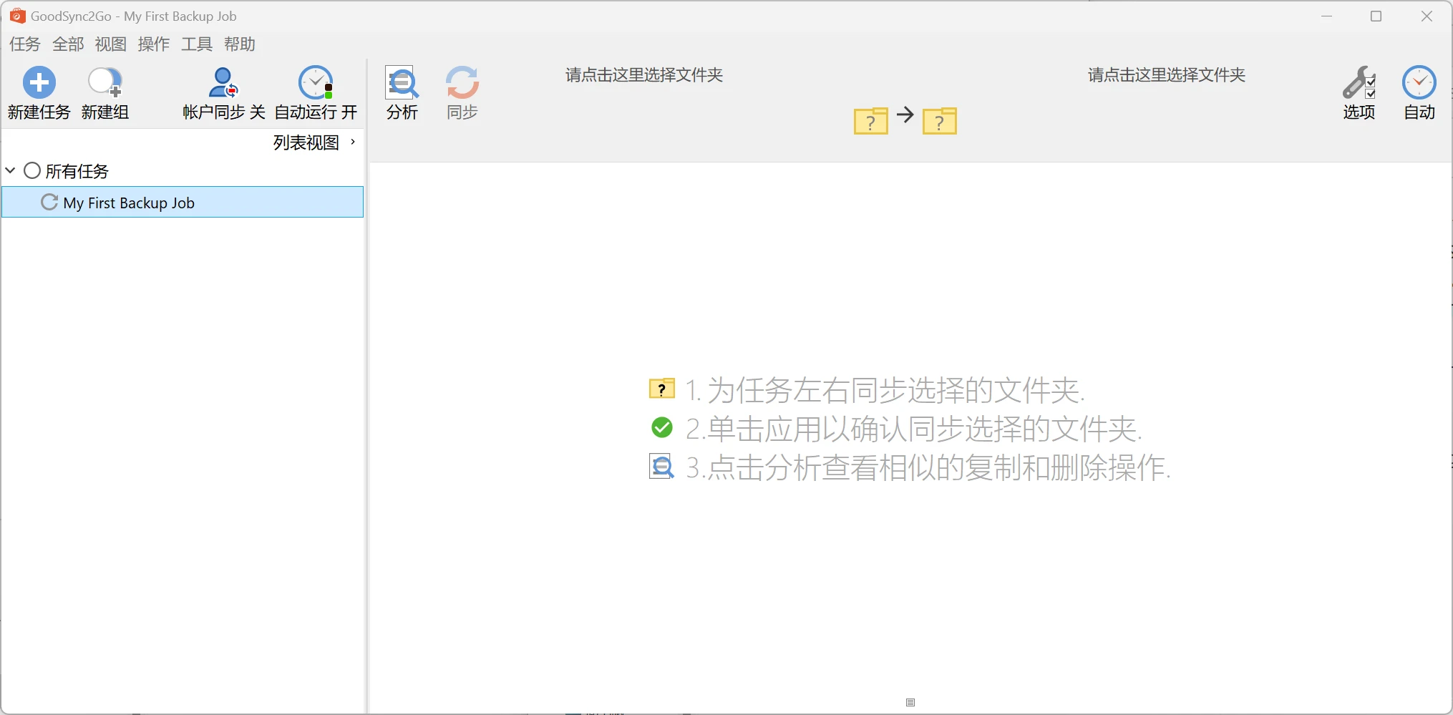Viewport: 1453px width, 715px height.
Task: Open the 全部 menu
Action: tap(68, 44)
